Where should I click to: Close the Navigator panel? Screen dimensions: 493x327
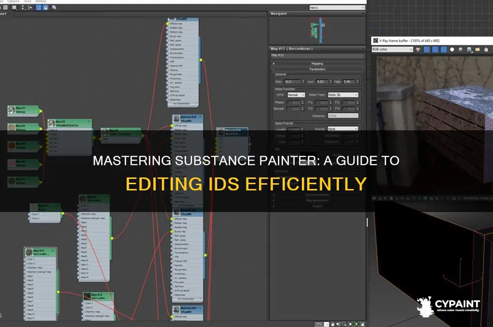pos(363,13)
